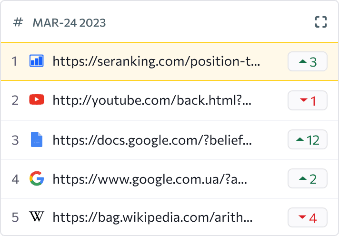339x236 pixels.
Task: Click the MAR-24 2023 date header
Action: [69, 23]
